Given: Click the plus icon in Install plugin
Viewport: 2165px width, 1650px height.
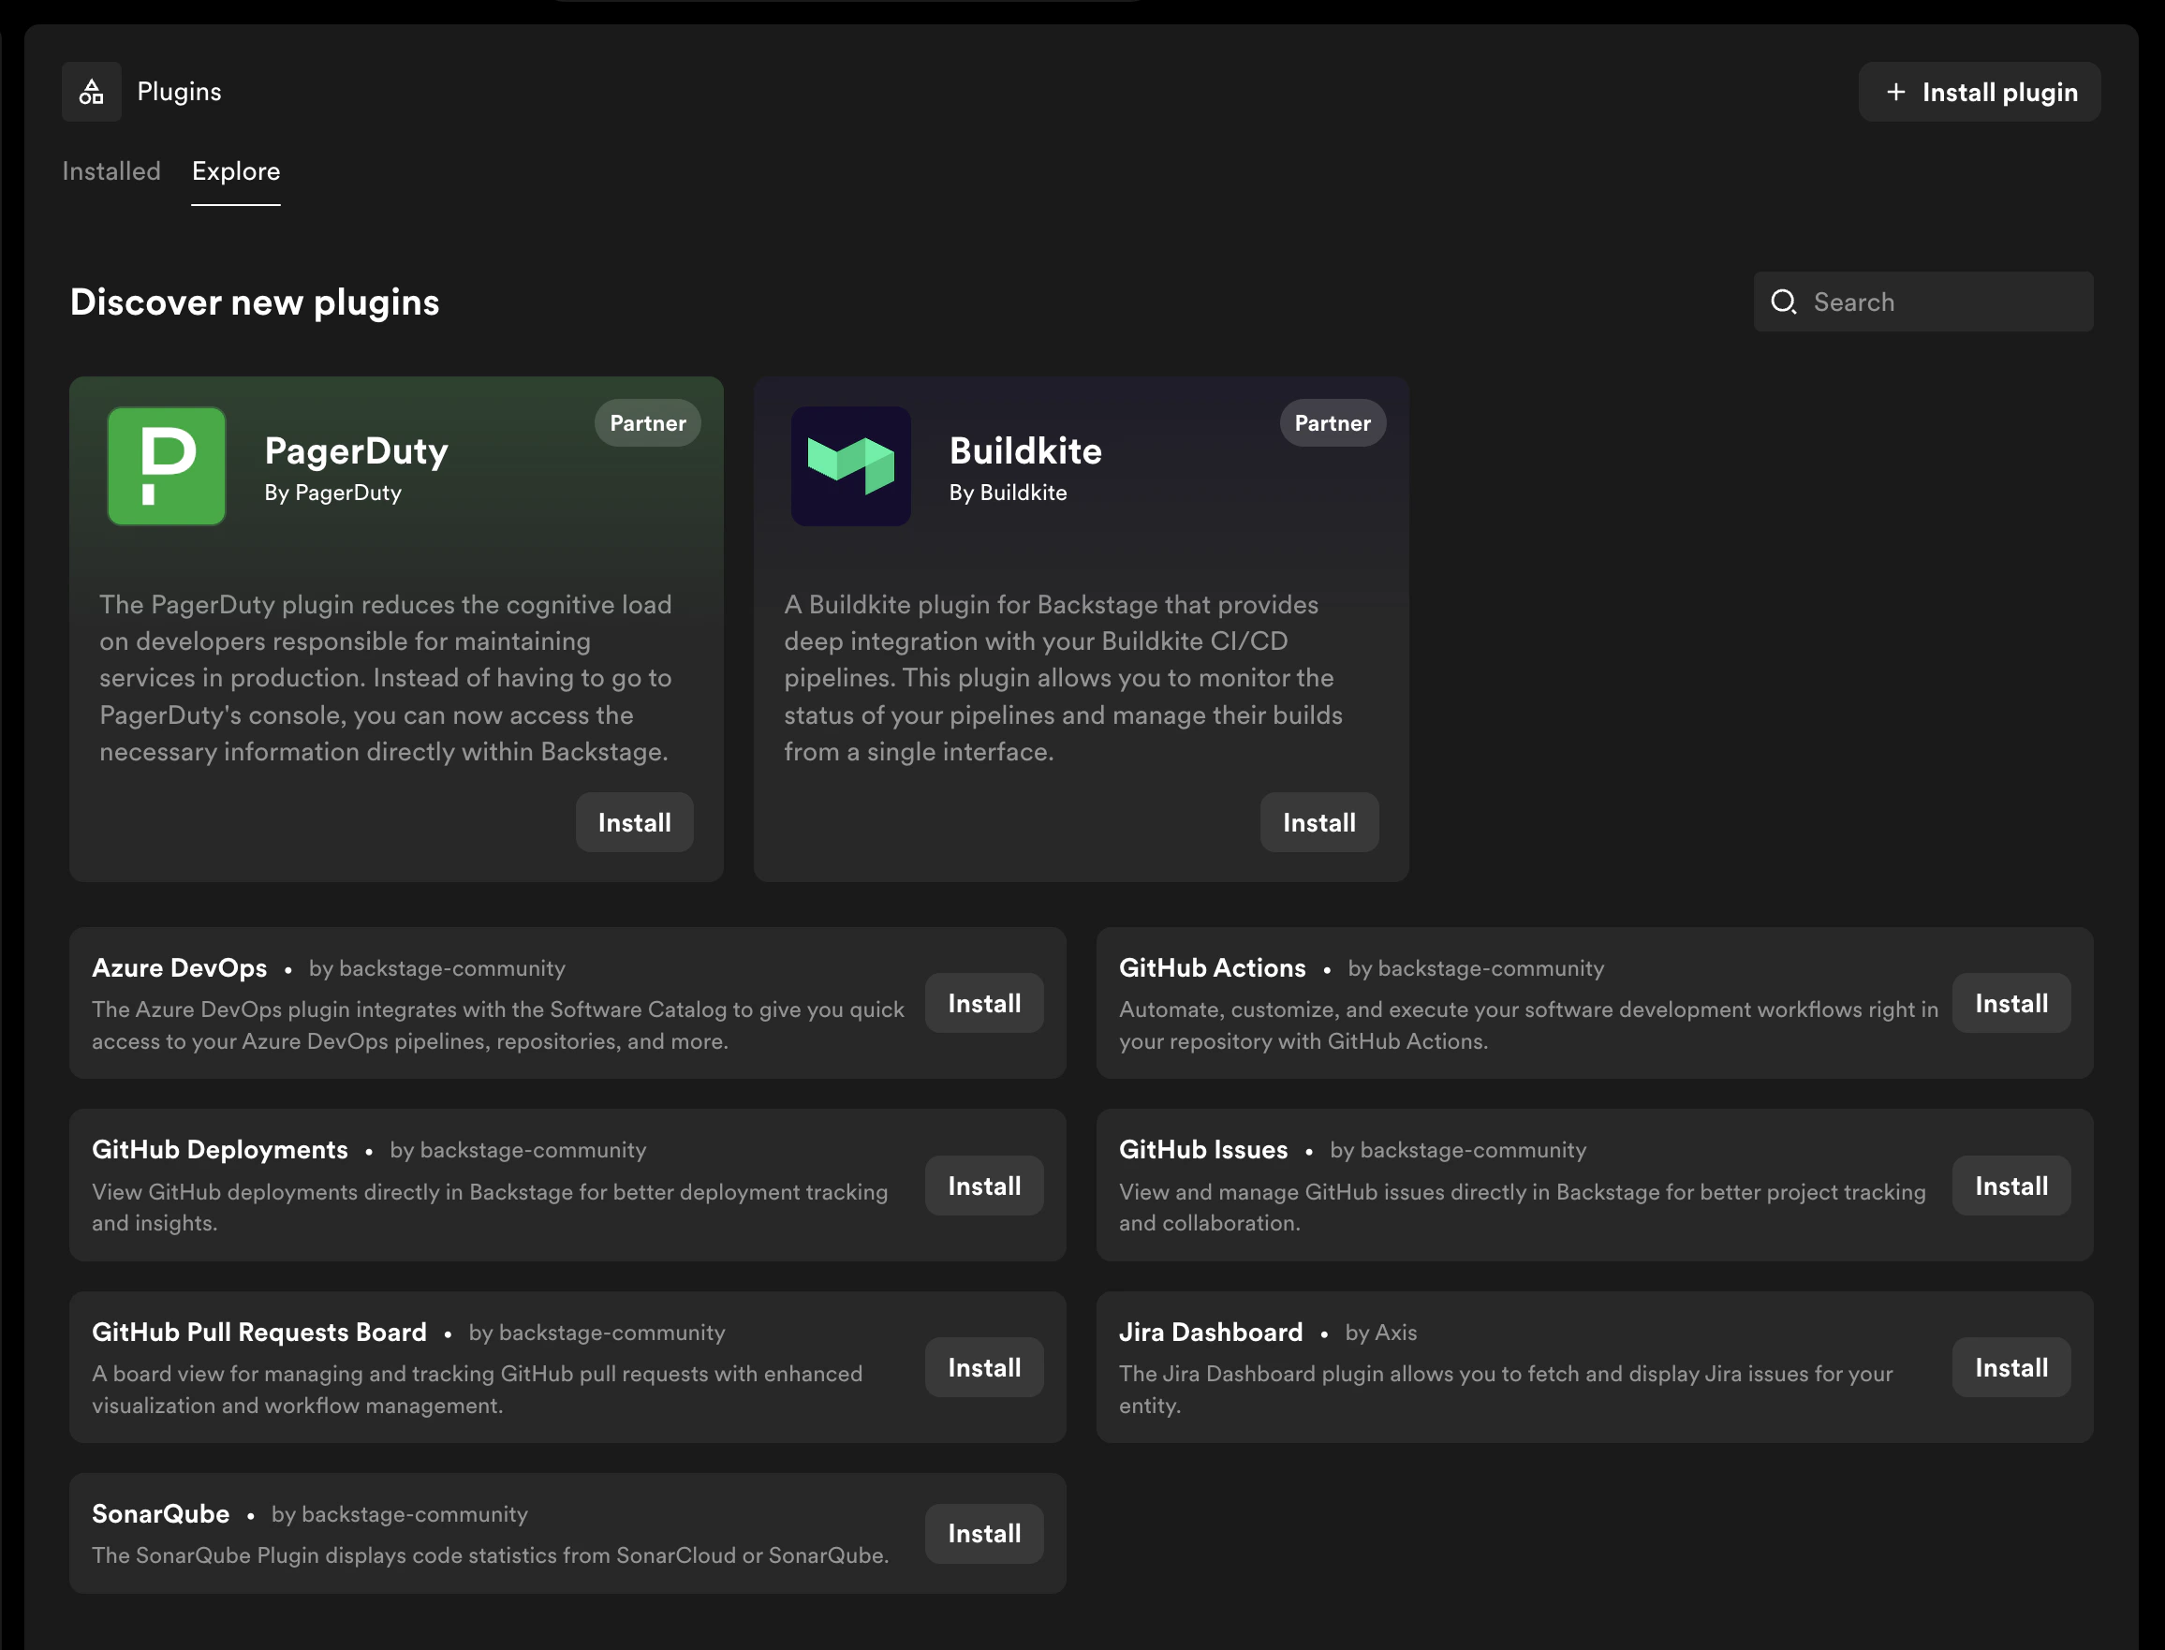Looking at the screenshot, I should tap(1896, 93).
